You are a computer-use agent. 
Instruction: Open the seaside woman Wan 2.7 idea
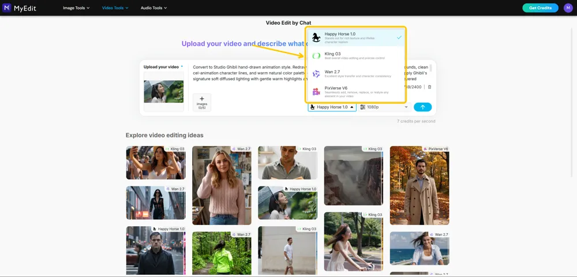click(419, 248)
